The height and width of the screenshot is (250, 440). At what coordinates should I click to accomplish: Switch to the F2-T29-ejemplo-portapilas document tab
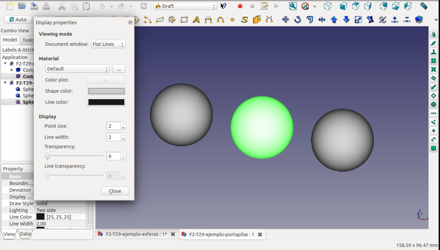(221, 234)
